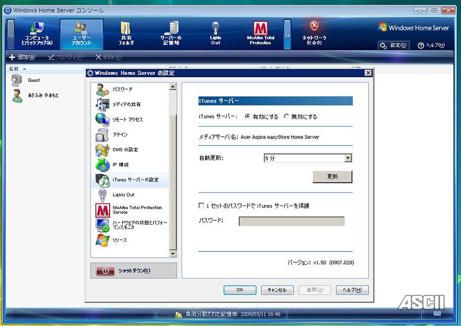Click Apply (適用) in settings dialog
461x326 pixels.
(x=315, y=290)
